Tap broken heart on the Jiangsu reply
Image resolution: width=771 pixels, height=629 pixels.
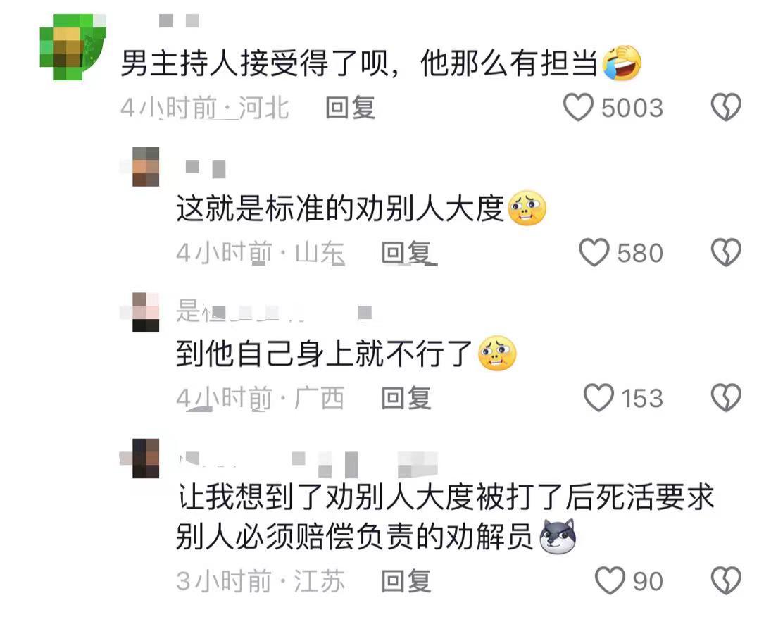726,581
